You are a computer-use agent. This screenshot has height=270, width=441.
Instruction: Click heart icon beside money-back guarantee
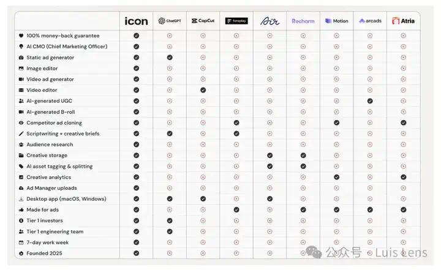[x=21, y=36]
